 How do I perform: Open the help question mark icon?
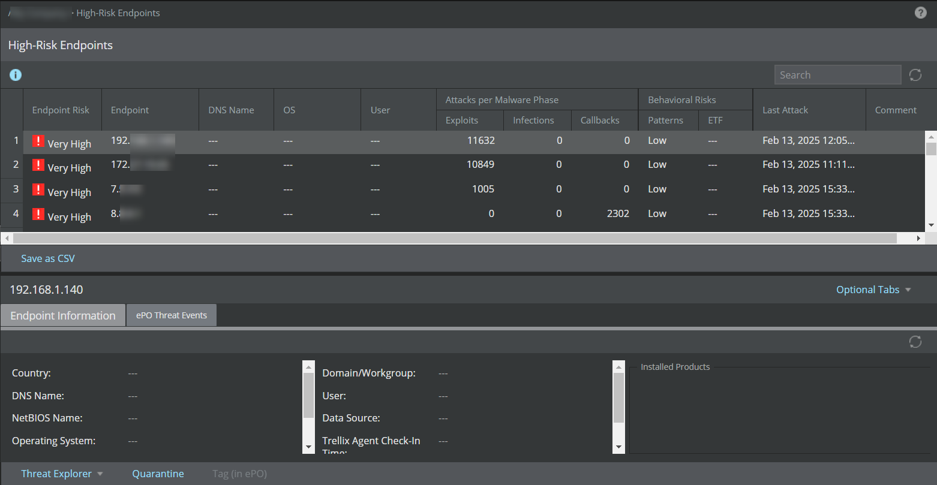pyautogui.click(x=920, y=13)
